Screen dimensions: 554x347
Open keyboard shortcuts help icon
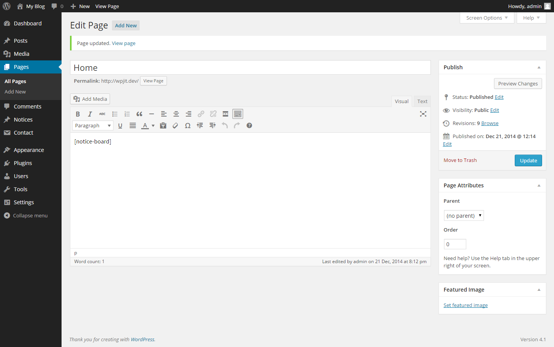[249, 125]
